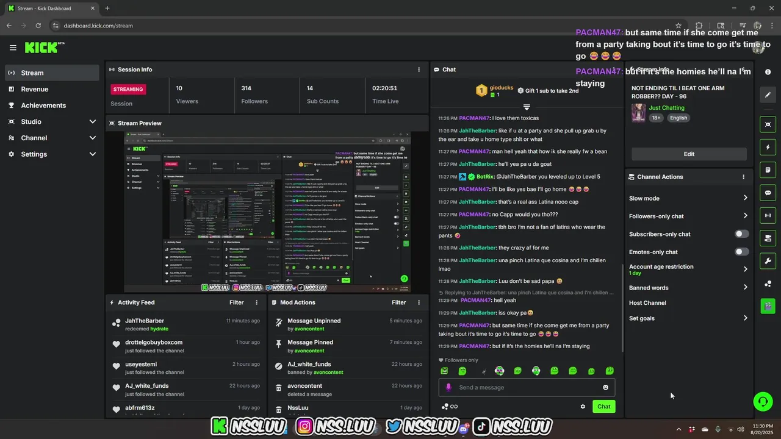
Task: Insert the first green angry emote
Action: [444, 371]
